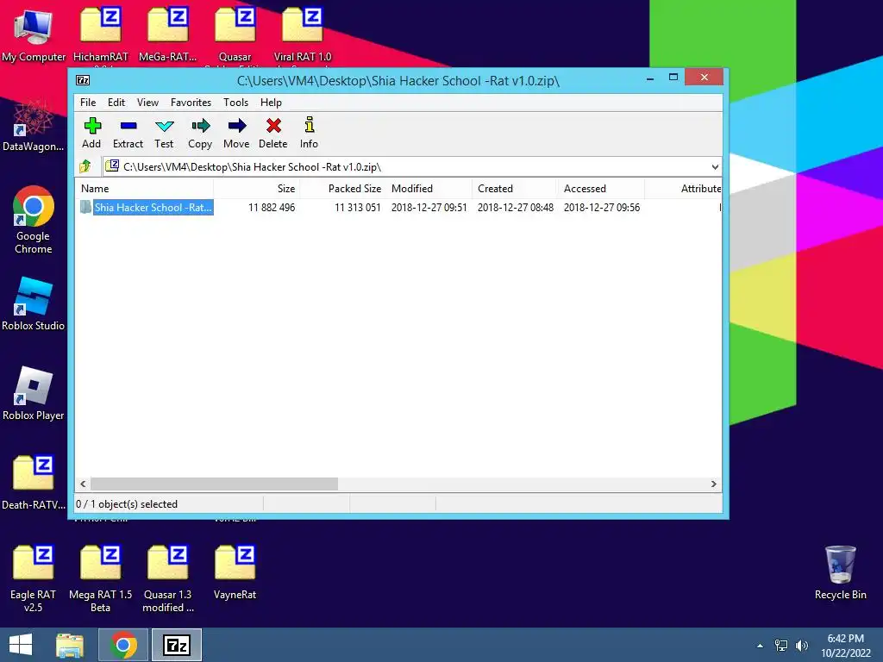Screen dimensions: 883x662
Task: Minimize the 7-Zip window
Action: point(650,78)
